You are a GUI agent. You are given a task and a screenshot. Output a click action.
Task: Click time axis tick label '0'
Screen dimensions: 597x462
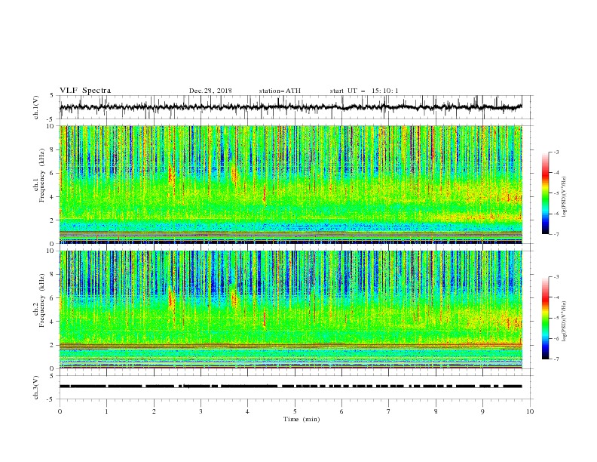pos(60,411)
